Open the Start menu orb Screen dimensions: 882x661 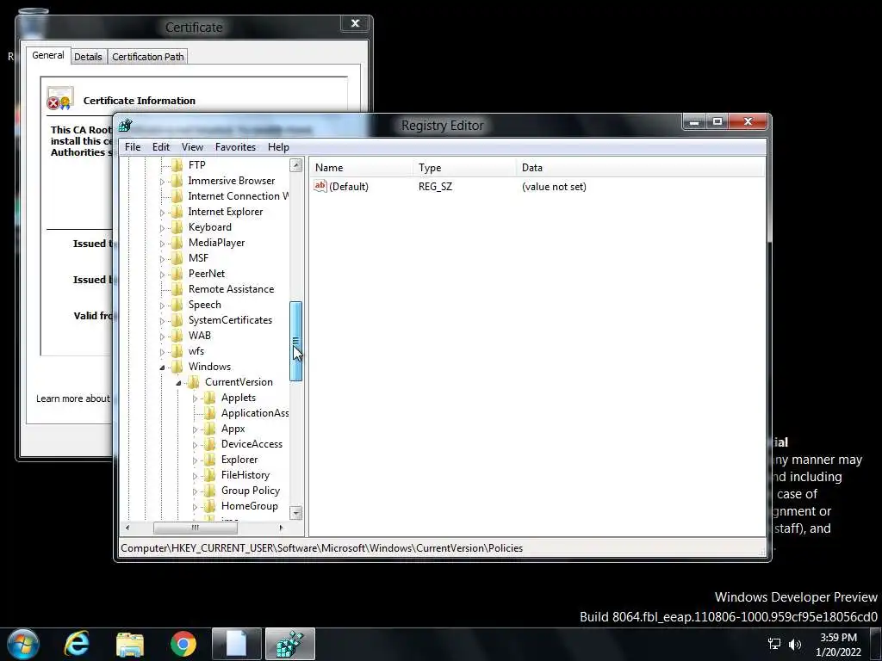tap(23, 644)
